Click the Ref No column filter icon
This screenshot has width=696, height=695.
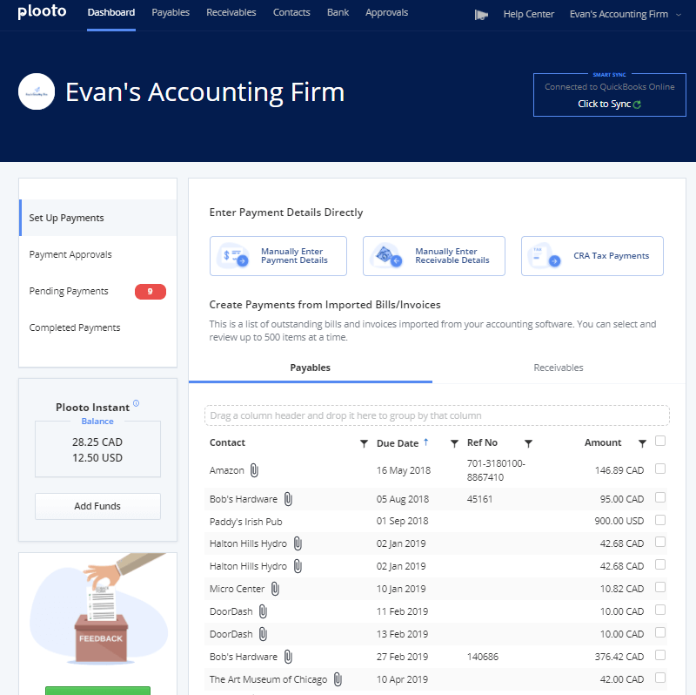point(528,443)
